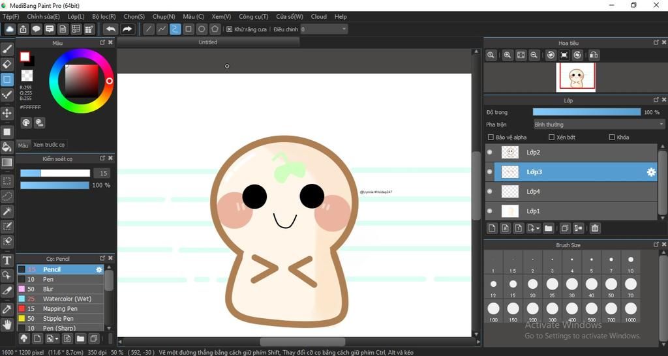Create a new layer folder
This screenshot has height=356, width=668.
point(548,228)
